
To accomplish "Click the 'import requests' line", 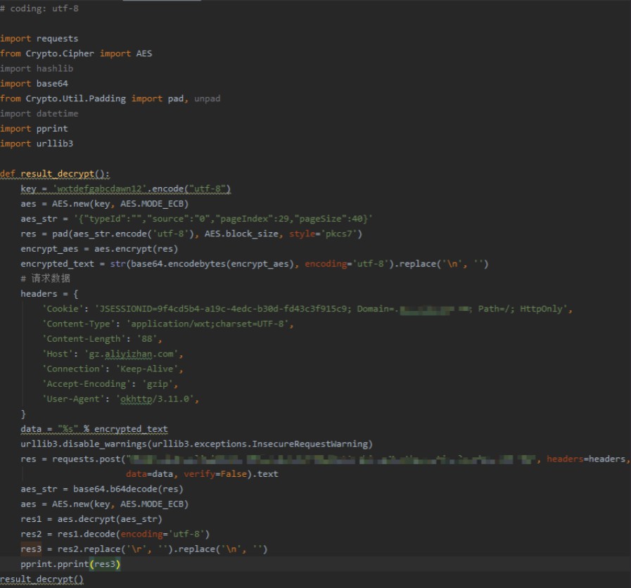I will point(39,39).
